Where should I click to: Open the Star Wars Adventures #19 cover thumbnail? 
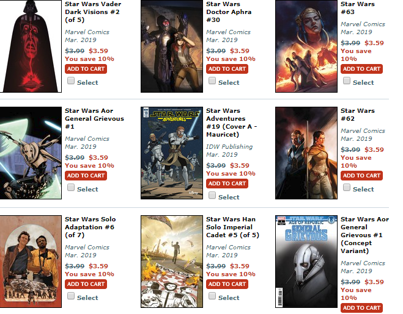(172, 153)
